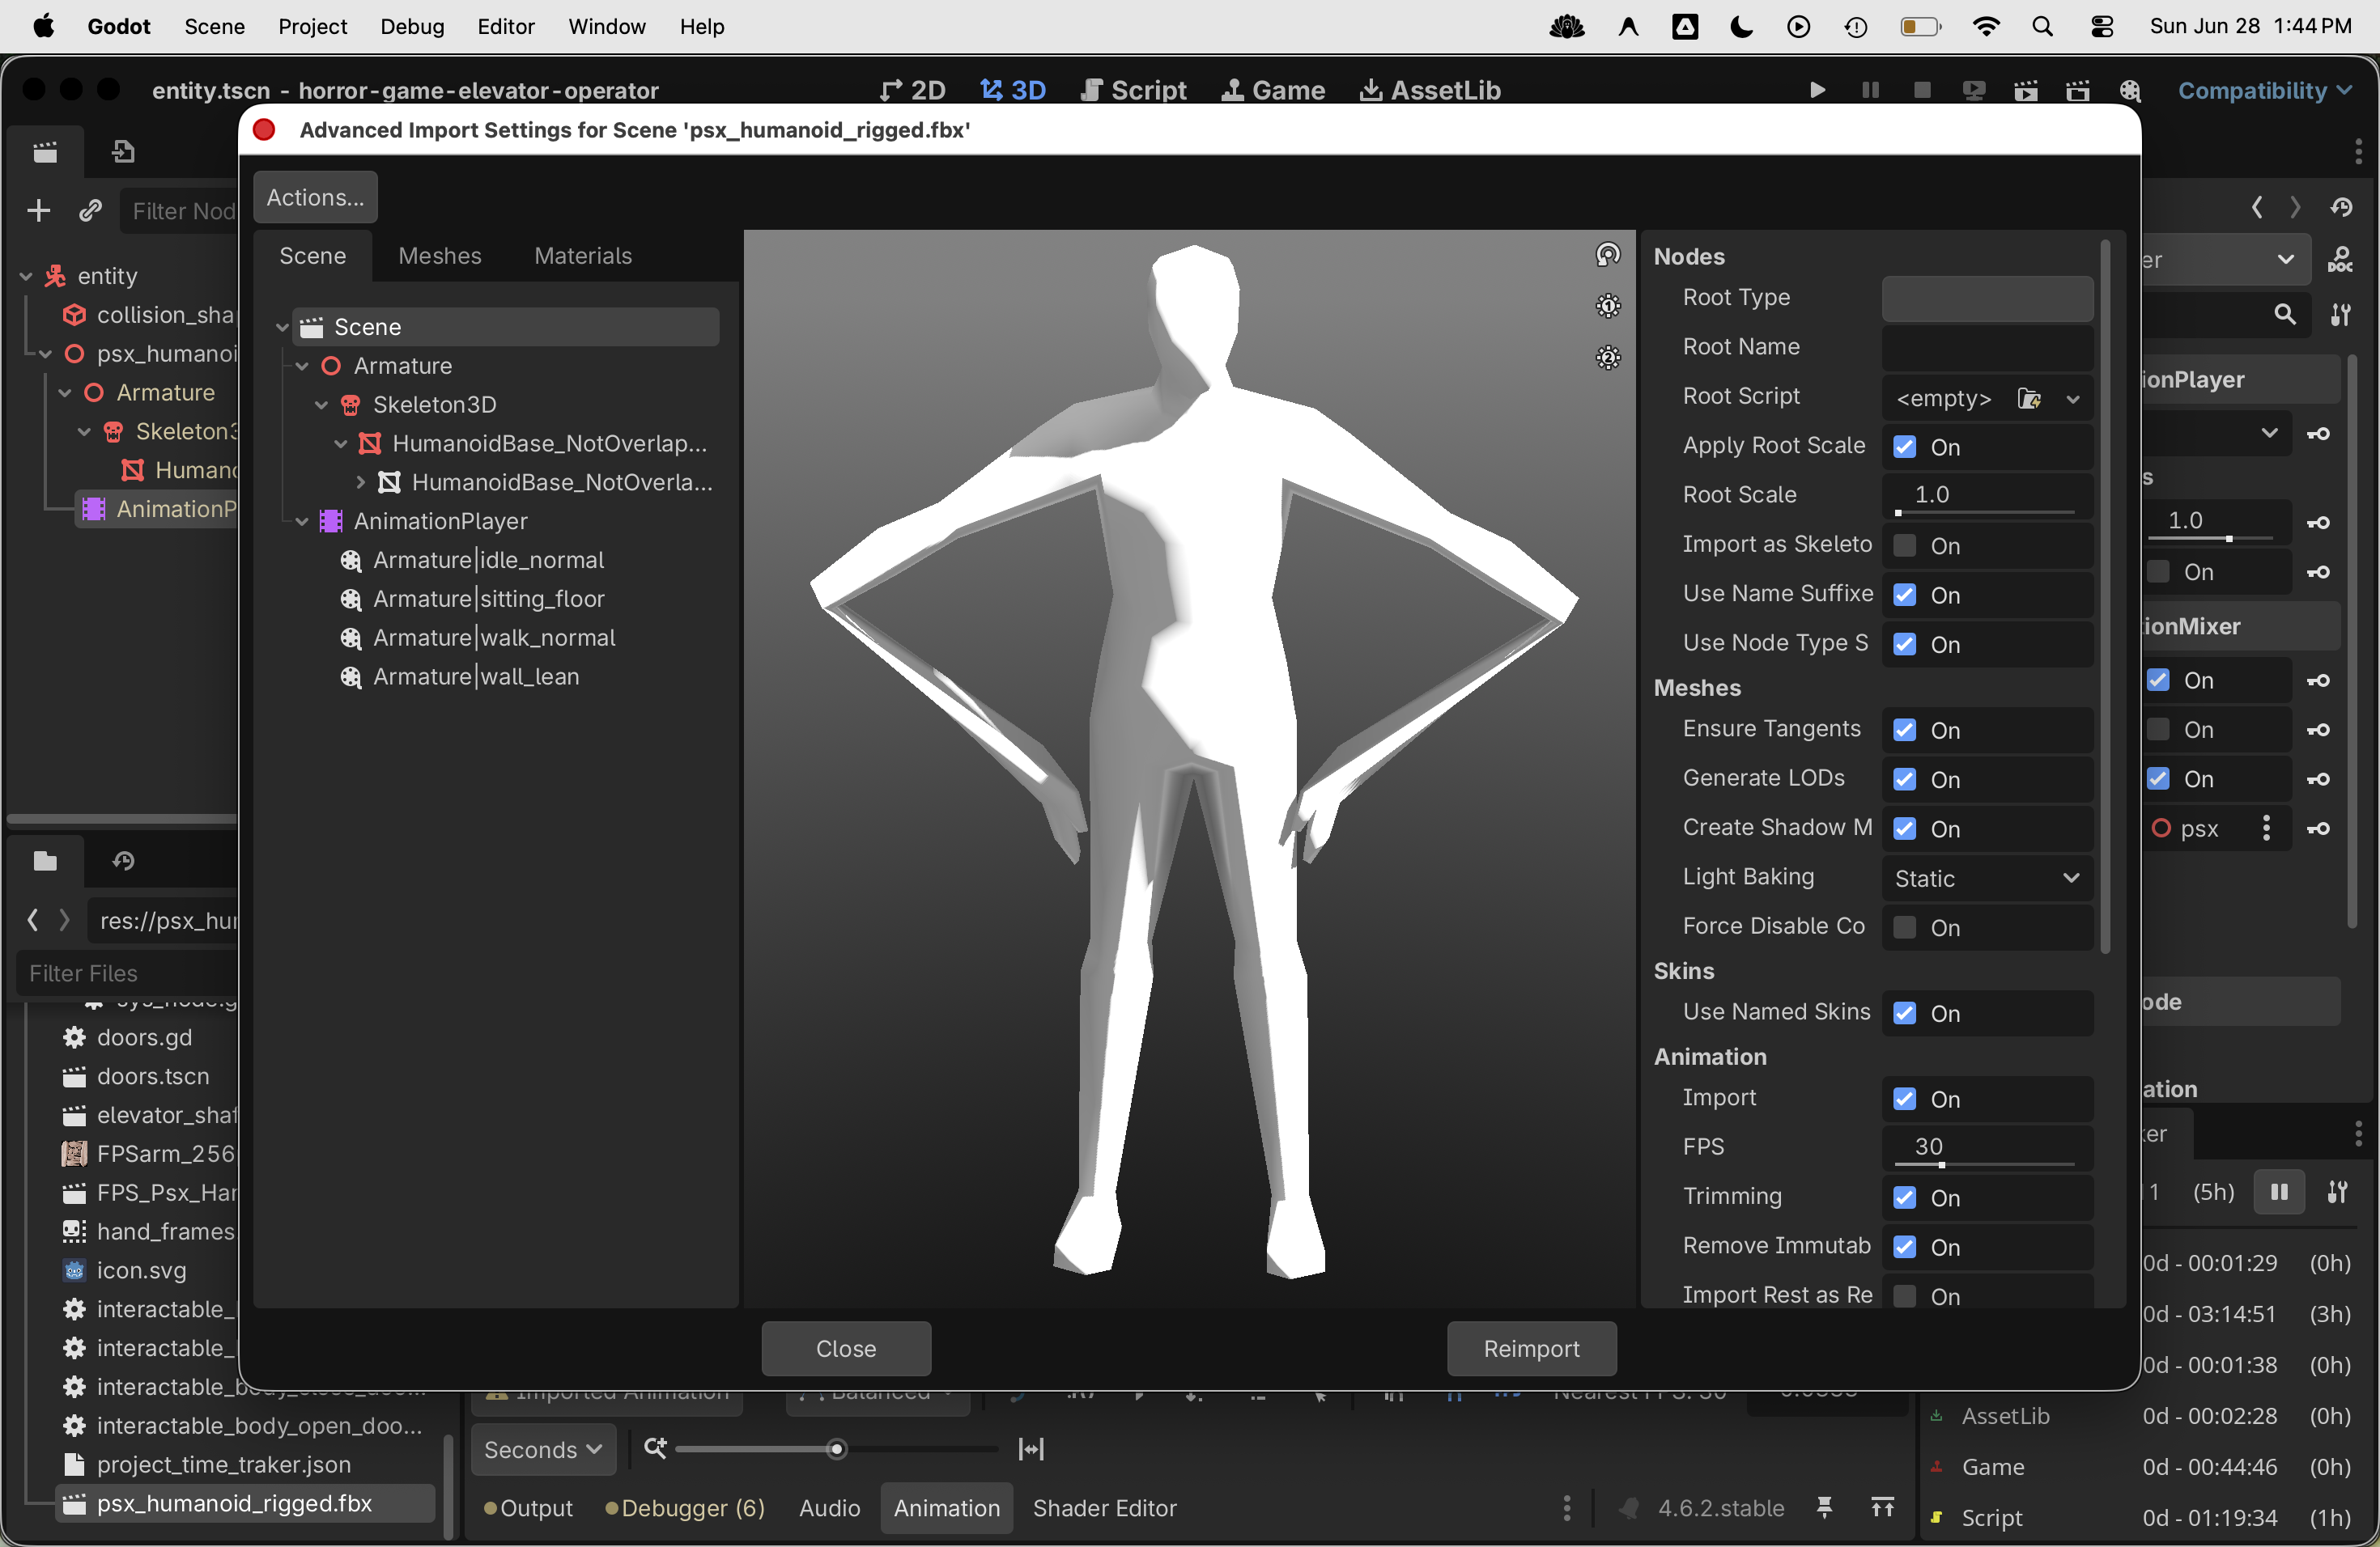Switch to the Script workspace

click(x=1134, y=90)
